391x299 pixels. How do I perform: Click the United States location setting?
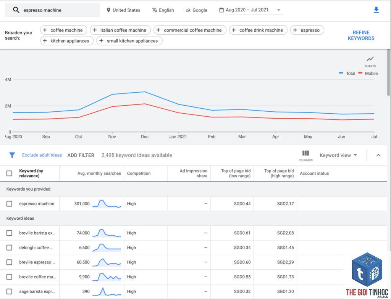tap(123, 10)
